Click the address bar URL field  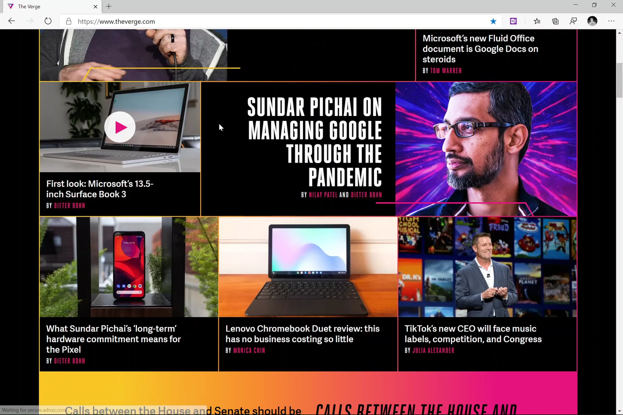click(281, 22)
